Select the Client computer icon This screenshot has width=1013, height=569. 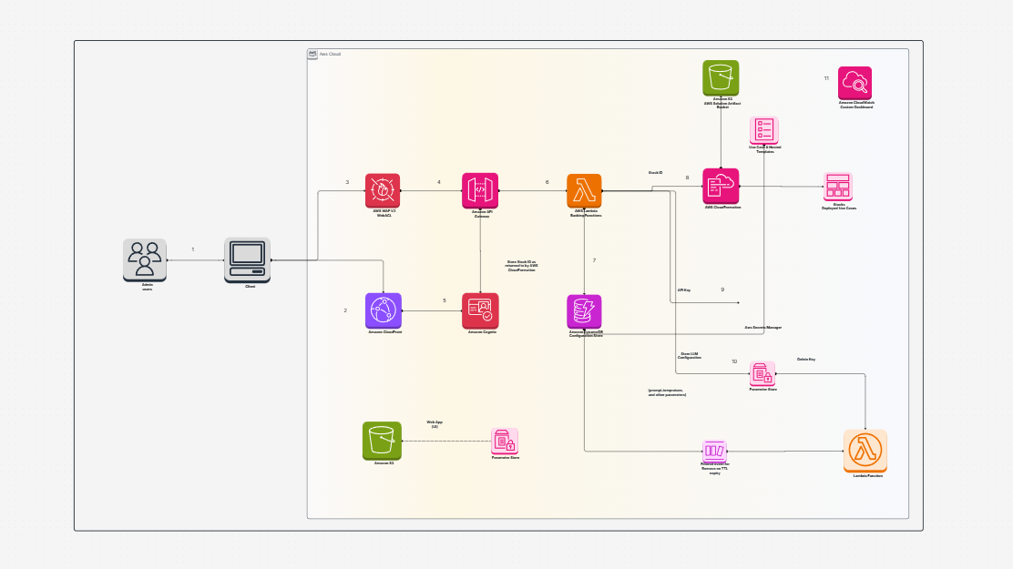[248, 259]
